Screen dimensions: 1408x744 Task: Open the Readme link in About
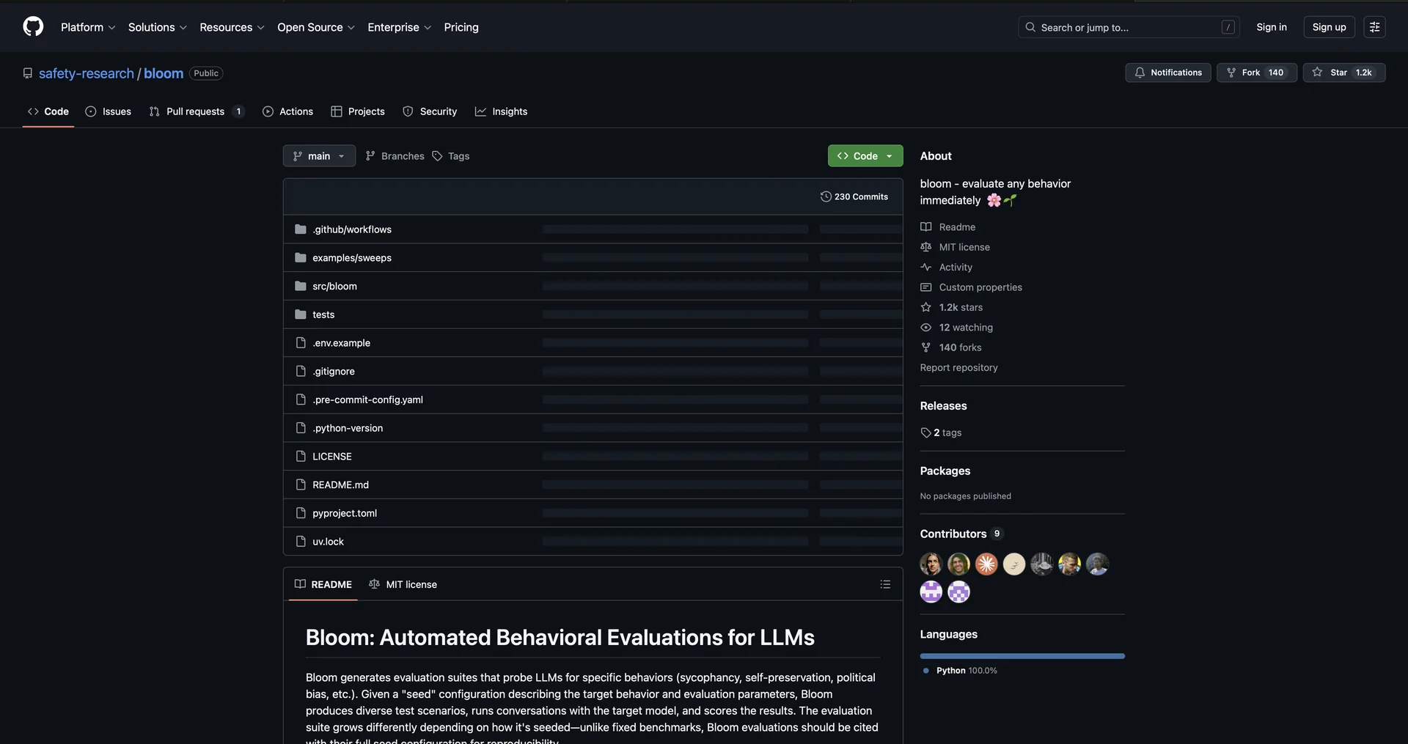[x=948, y=227]
